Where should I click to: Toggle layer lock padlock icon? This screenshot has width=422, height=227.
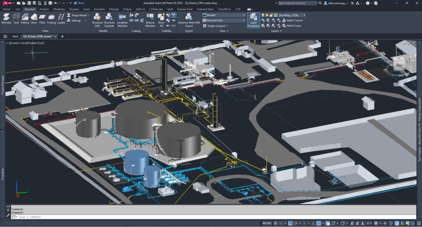(x=271, y=15)
